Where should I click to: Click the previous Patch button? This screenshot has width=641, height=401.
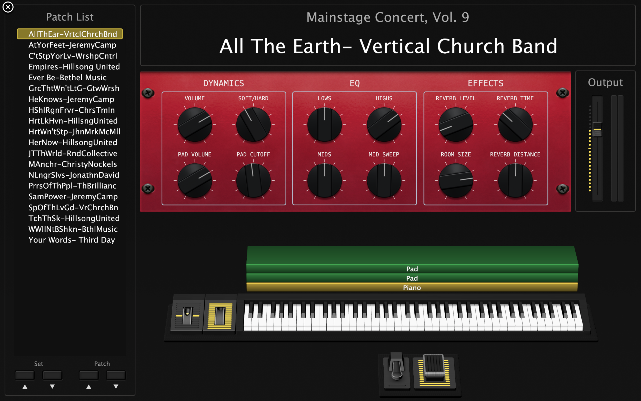pyautogui.click(x=89, y=375)
